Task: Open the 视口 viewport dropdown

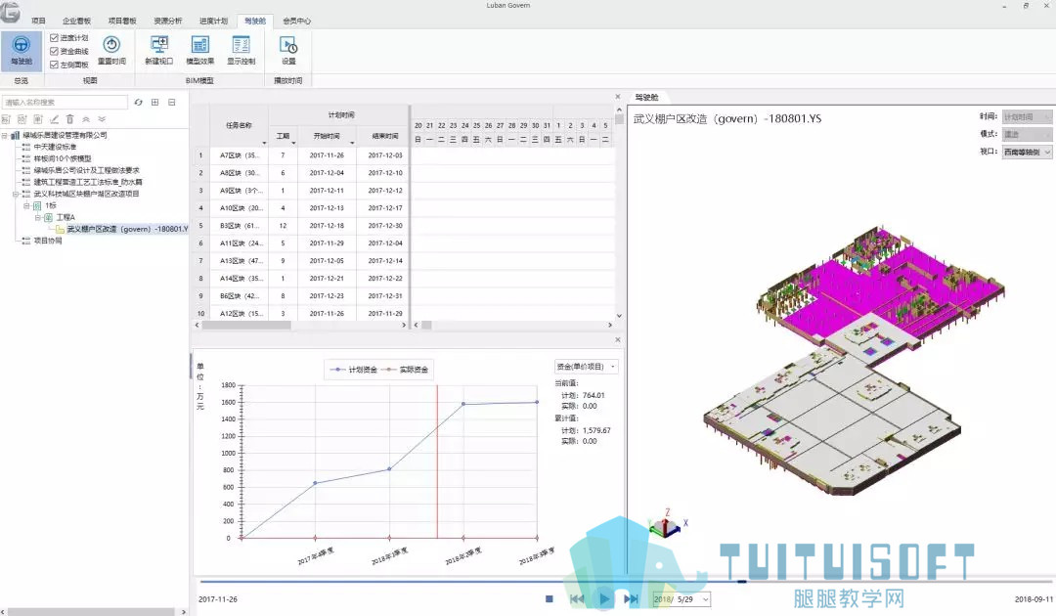Action: (x=1027, y=153)
